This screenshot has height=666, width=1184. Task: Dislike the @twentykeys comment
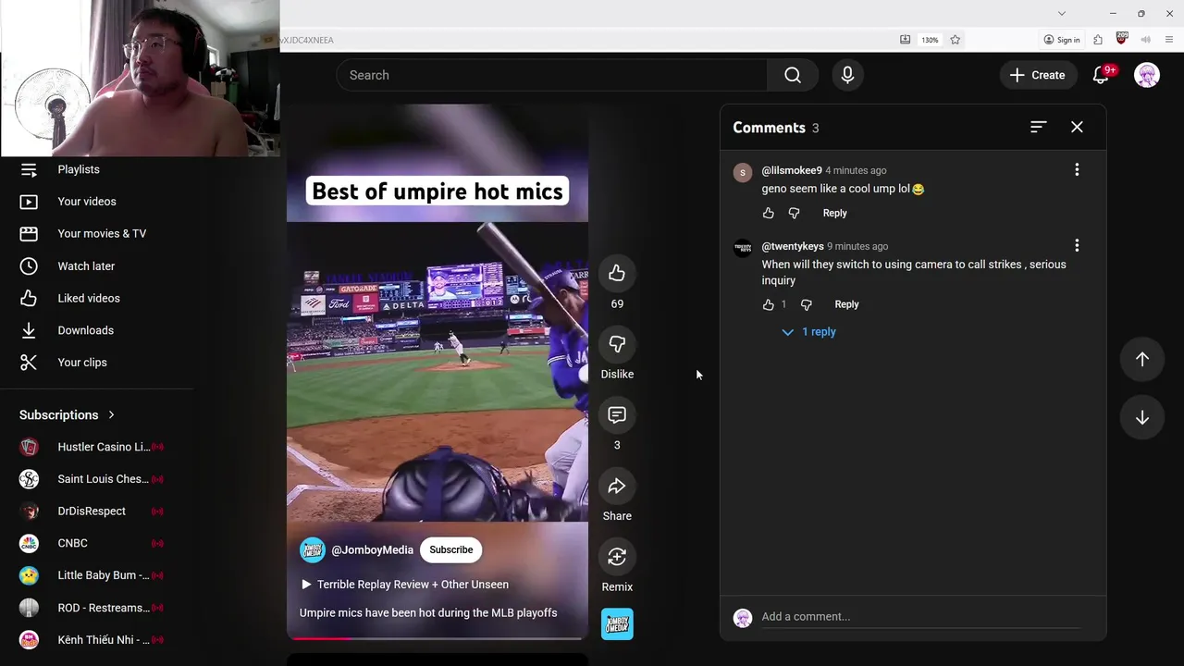(806, 304)
